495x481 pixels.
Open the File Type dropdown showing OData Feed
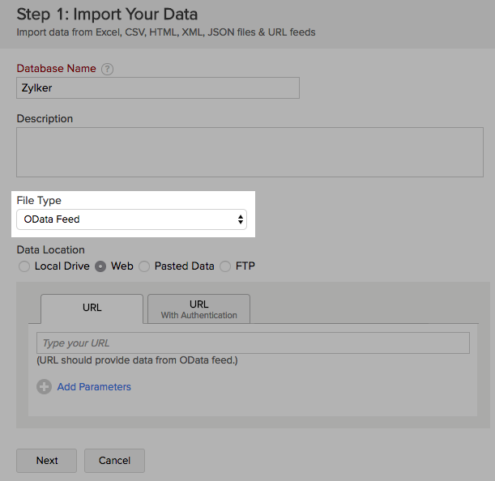click(132, 219)
